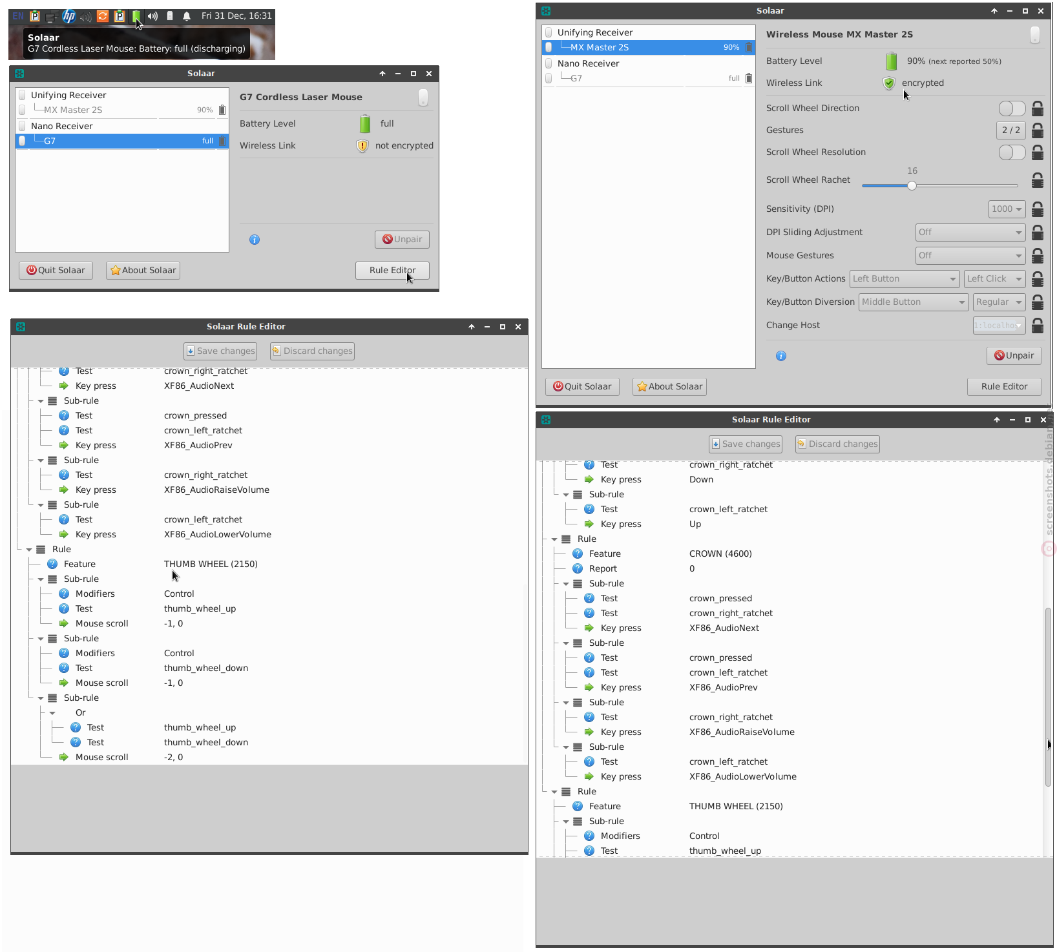This screenshot has height=952, width=1057.
Task: Click Discard changes in the right Rule Editor
Action: click(x=837, y=444)
